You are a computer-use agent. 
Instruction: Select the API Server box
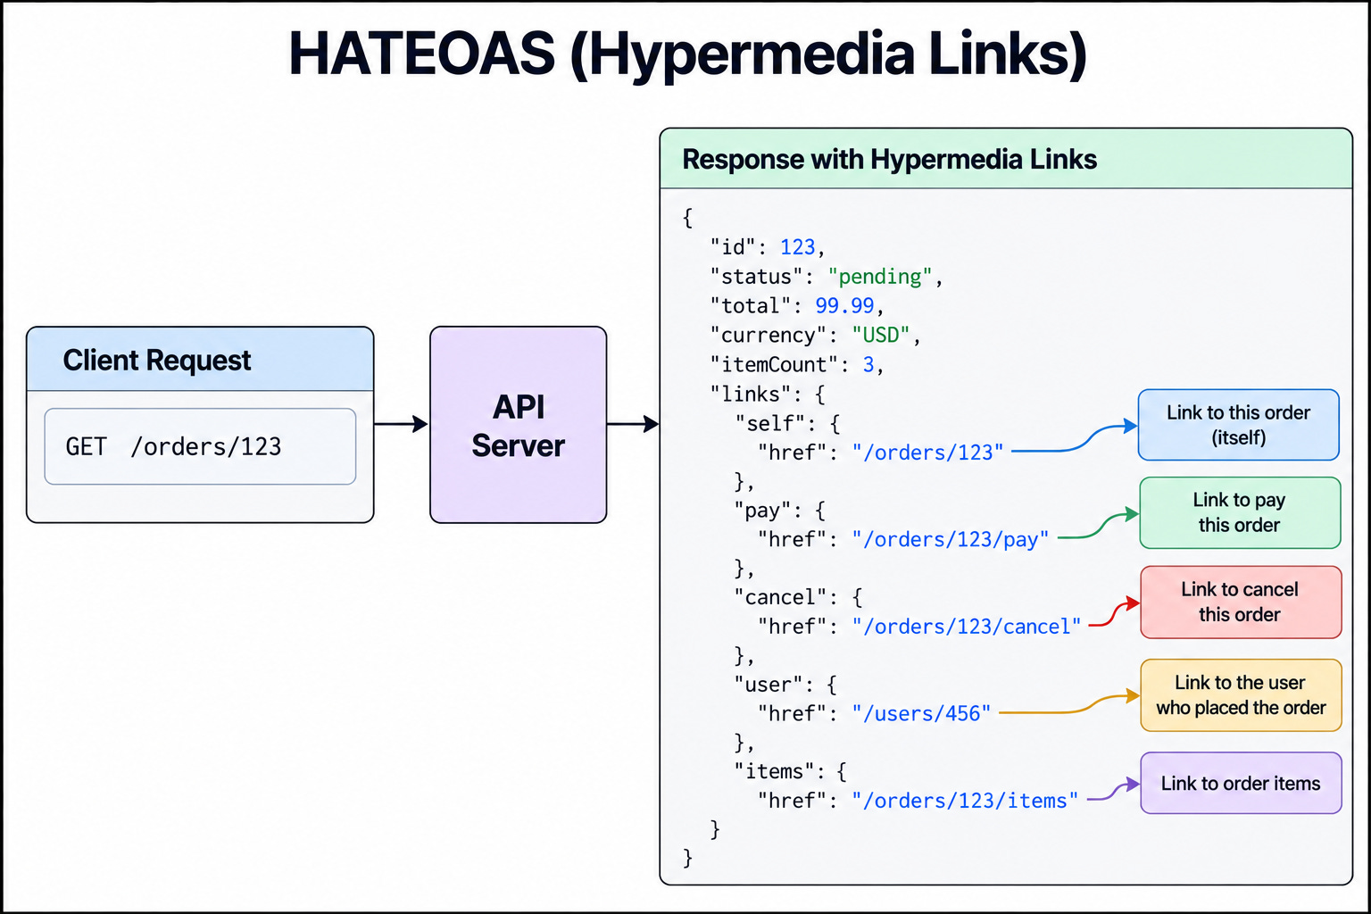pyautogui.click(x=519, y=425)
